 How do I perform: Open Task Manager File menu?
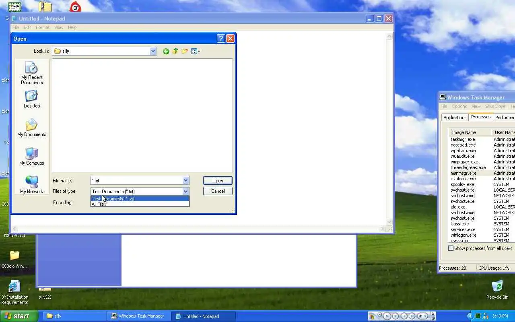tap(444, 106)
